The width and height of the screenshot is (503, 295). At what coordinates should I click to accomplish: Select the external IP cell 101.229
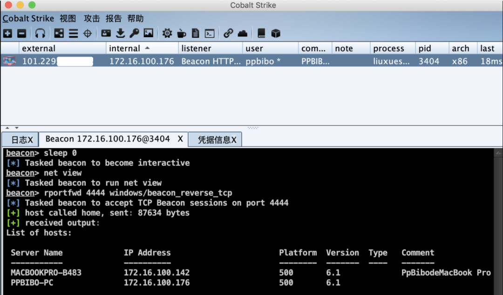[62, 61]
